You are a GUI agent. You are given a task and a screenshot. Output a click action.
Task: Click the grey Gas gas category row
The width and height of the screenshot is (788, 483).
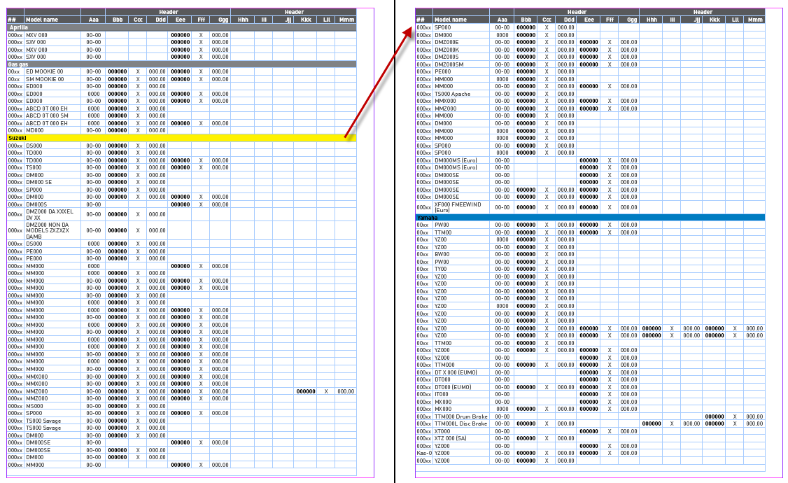181,64
